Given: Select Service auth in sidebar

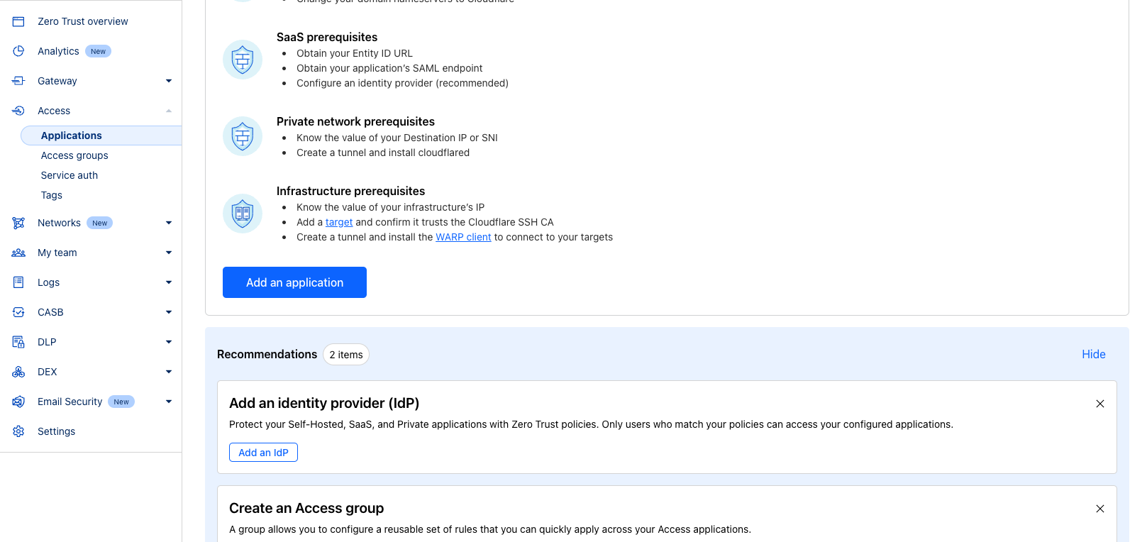Looking at the screenshot, I should [70, 175].
